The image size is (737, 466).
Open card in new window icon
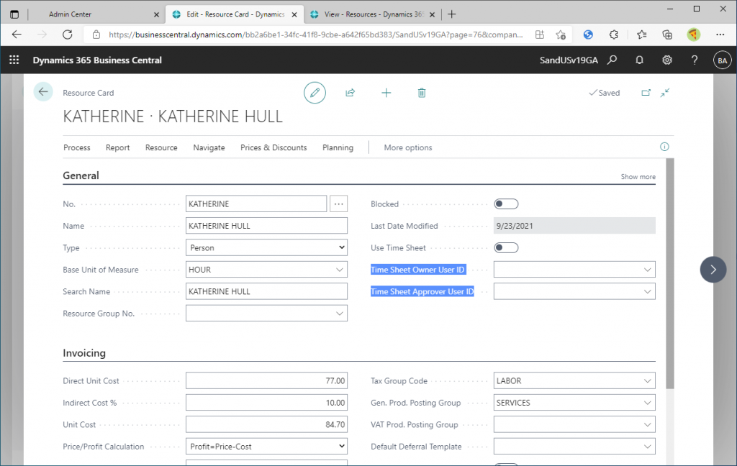(646, 93)
